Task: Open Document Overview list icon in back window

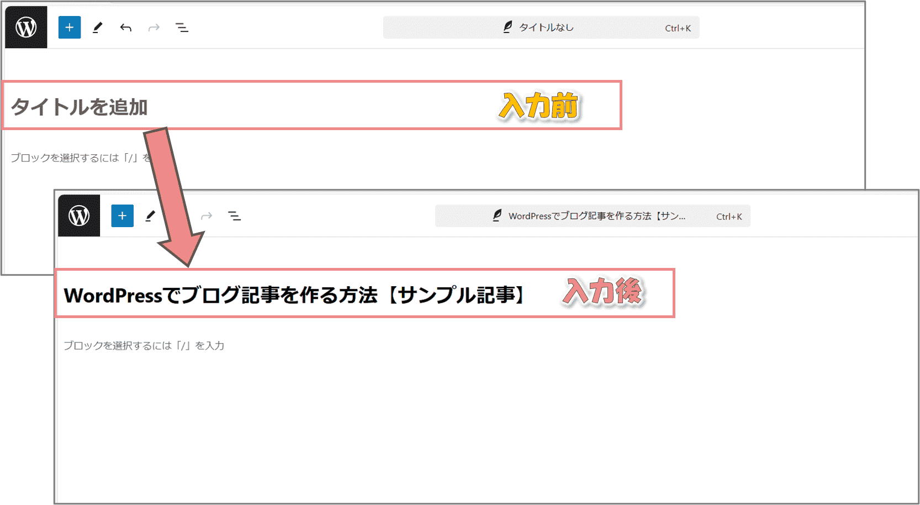Action: pyautogui.click(x=182, y=28)
